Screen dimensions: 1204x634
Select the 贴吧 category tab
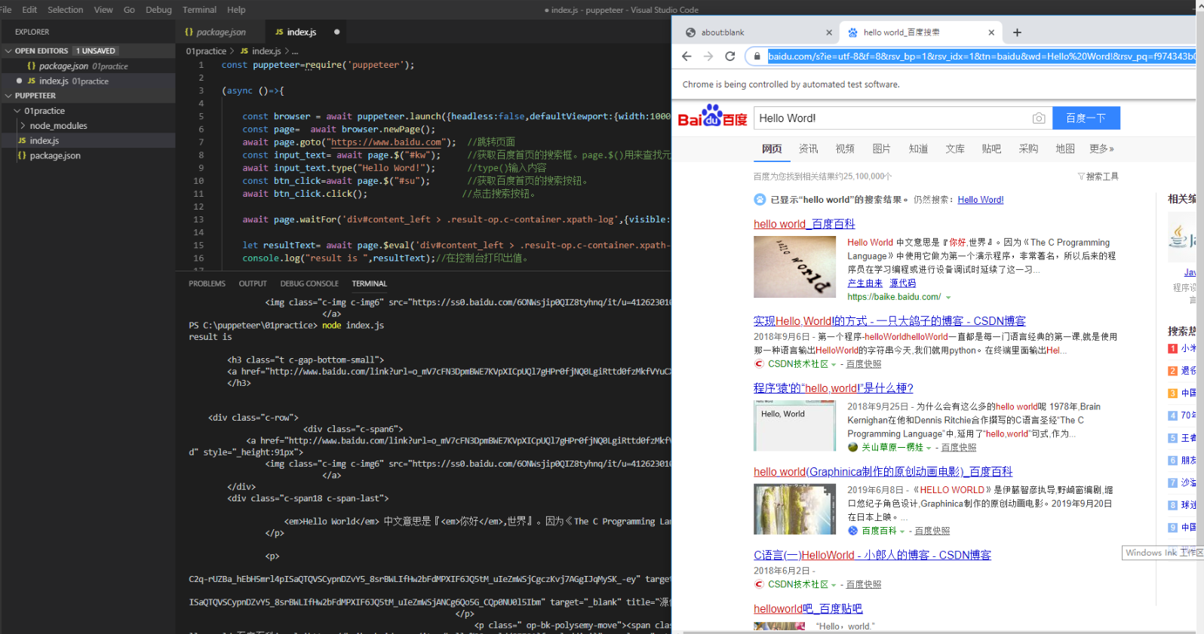pos(991,149)
